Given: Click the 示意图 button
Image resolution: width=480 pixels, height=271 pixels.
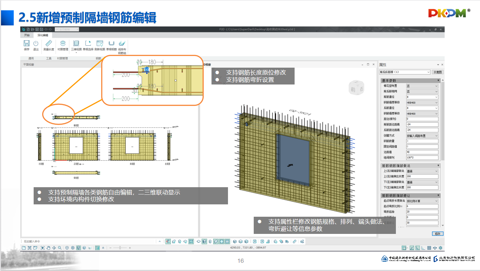Looking at the screenshot, I should click(x=437, y=72).
